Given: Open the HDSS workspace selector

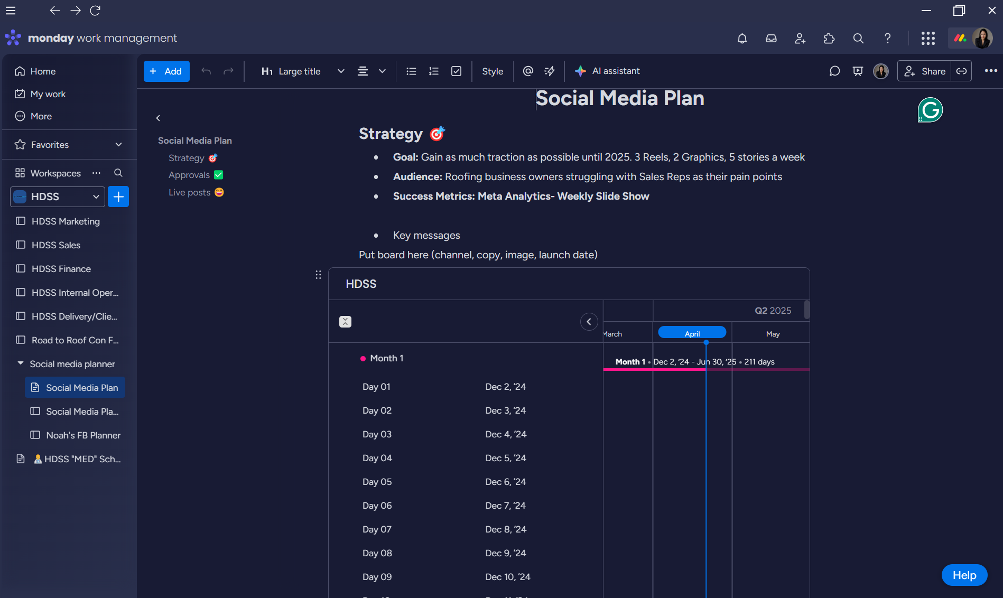Looking at the screenshot, I should click(57, 197).
